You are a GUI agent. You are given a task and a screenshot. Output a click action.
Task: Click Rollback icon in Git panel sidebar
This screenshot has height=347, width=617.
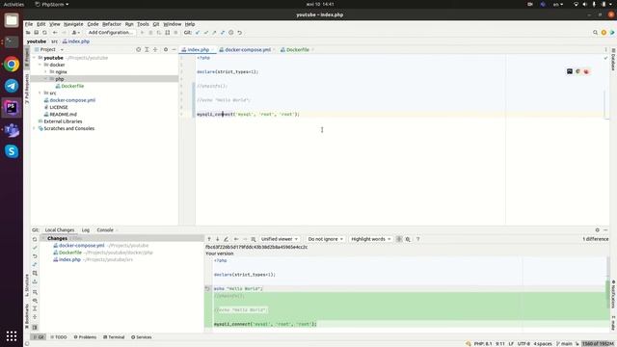[35, 256]
